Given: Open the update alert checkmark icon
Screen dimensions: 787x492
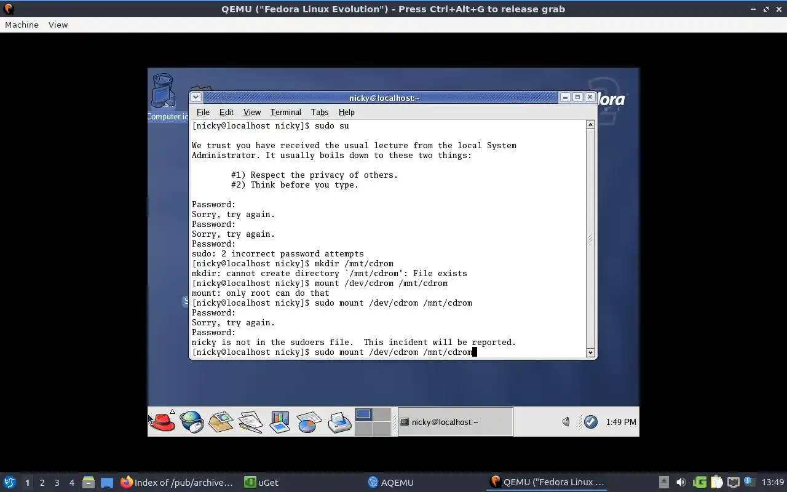Looking at the screenshot, I should pyautogui.click(x=590, y=422).
